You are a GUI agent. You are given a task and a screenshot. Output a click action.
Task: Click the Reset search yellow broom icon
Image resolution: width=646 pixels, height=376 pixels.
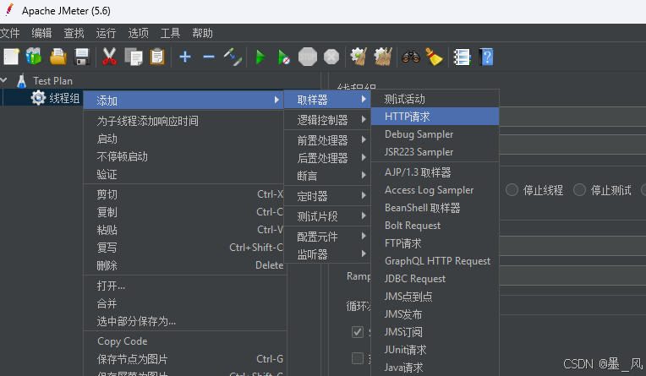[x=434, y=57]
